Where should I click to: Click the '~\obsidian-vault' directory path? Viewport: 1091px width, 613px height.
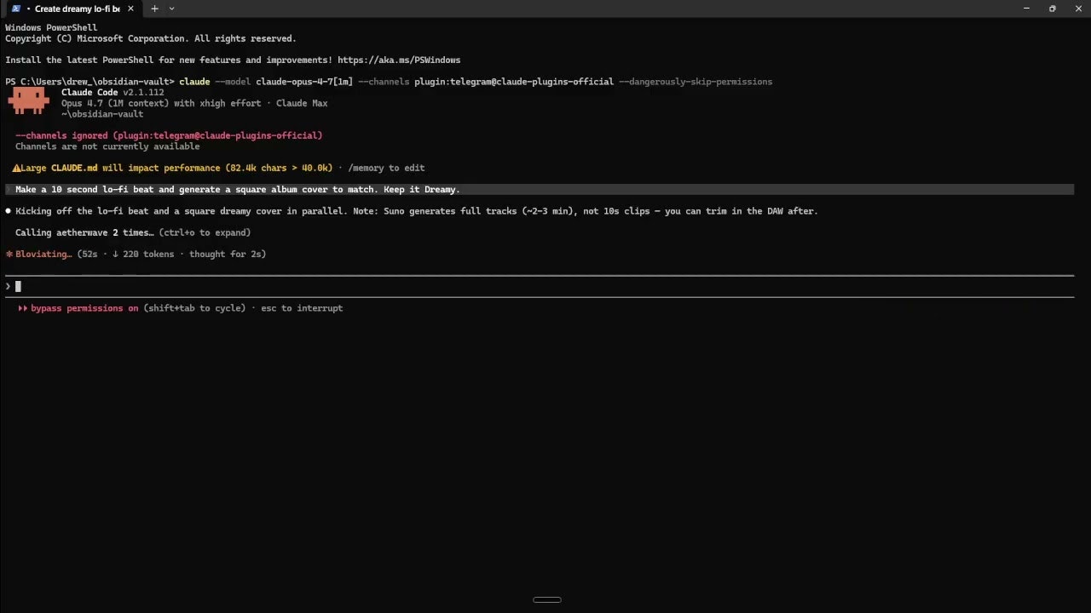(x=102, y=114)
